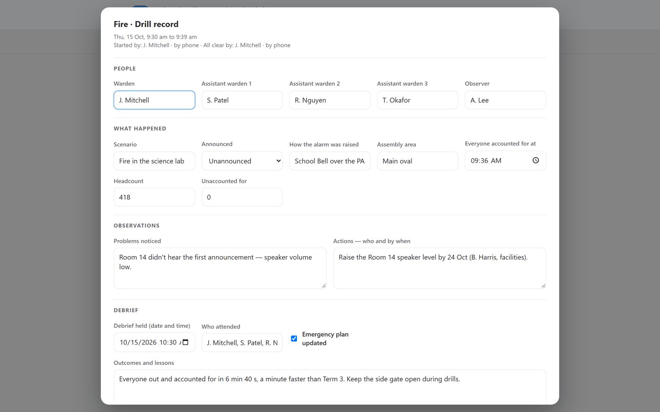Click the Outcomes and lessons text area
The image size is (660, 412).
point(330,387)
